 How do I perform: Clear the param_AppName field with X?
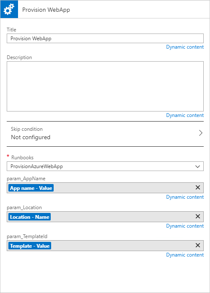198,187
